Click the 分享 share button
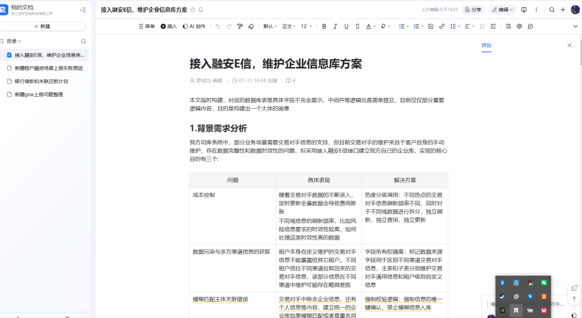Screen dimensions: 582x318 [472, 10]
